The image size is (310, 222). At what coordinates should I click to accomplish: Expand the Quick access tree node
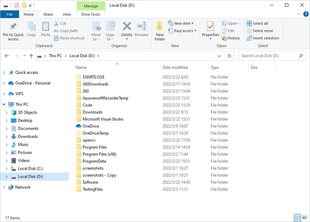pos(4,72)
